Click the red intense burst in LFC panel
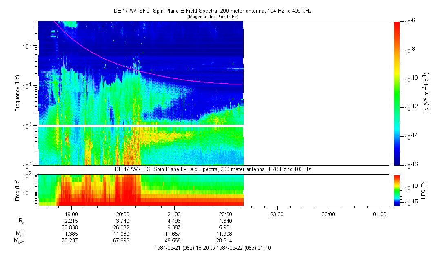The image size is (442, 253). point(128,190)
